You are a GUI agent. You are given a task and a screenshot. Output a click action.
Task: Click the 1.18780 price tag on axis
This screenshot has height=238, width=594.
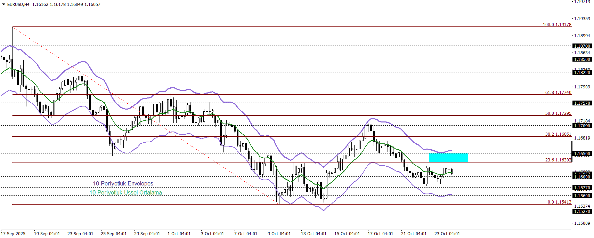click(x=582, y=46)
